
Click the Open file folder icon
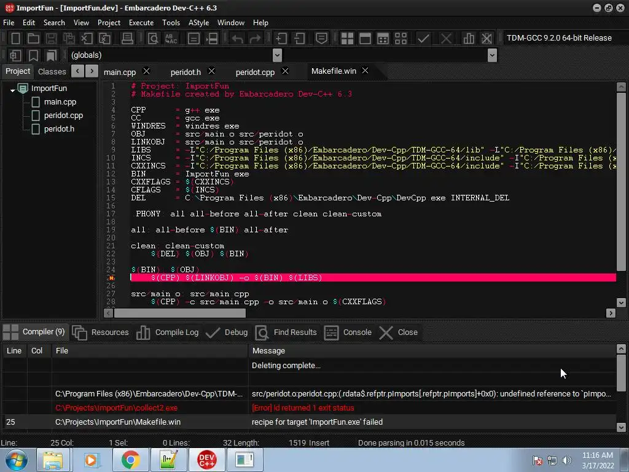point(33,39)
